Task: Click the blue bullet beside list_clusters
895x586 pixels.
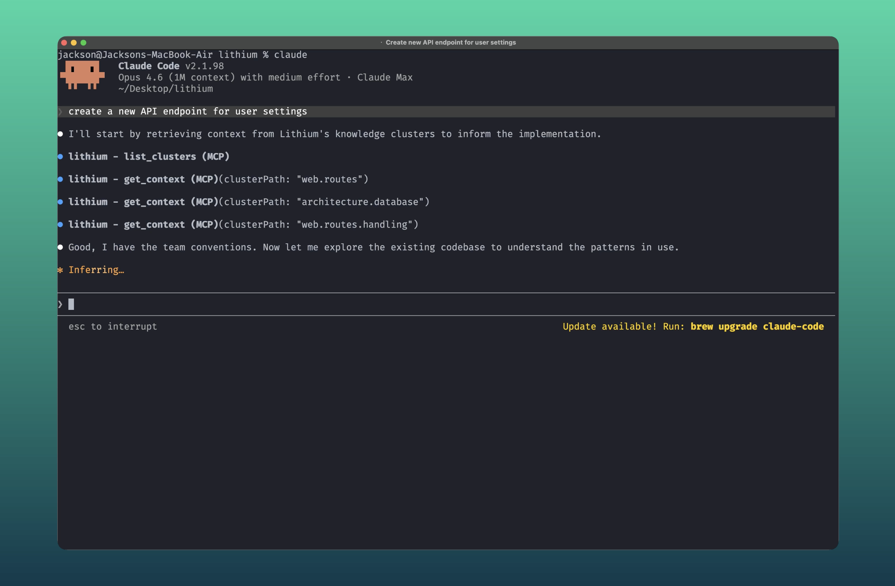Action: [60, 157]
